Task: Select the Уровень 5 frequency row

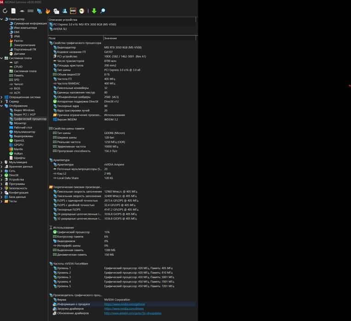Action: [122, 286]
